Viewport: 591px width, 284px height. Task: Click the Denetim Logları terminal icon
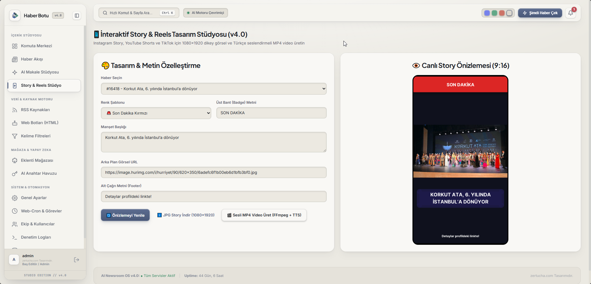15,237
